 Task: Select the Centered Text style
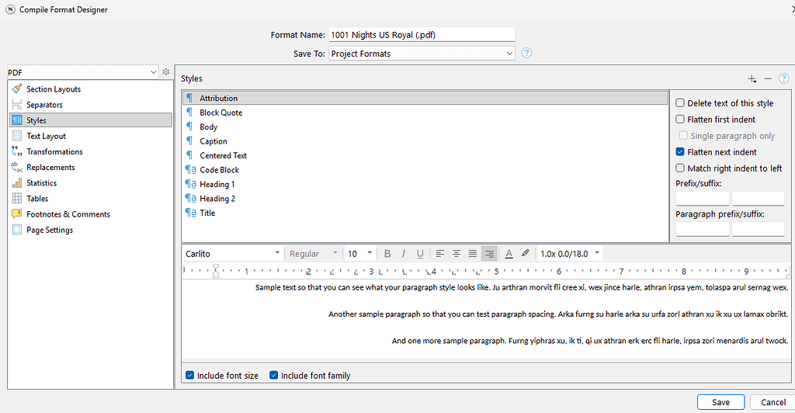425,155
